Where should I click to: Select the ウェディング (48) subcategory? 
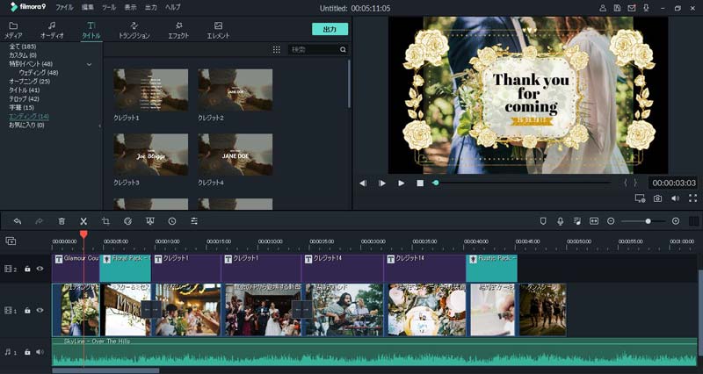click(39, 73)
